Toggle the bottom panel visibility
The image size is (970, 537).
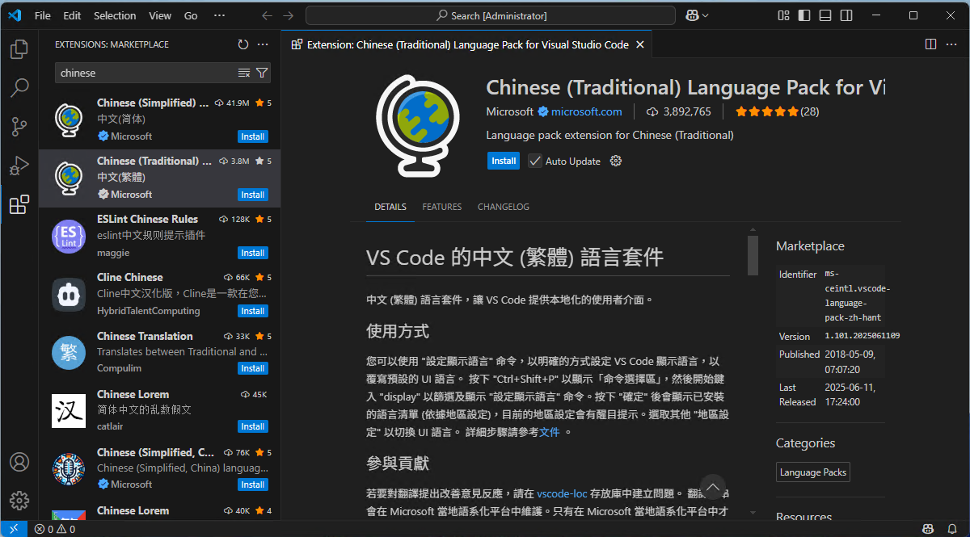click(x=824, y=15)
